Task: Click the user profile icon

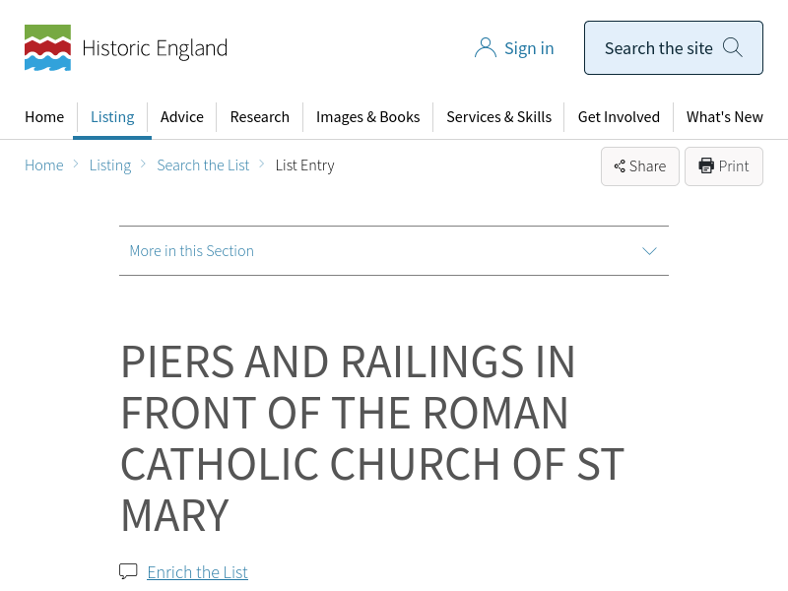Action: 485,48
